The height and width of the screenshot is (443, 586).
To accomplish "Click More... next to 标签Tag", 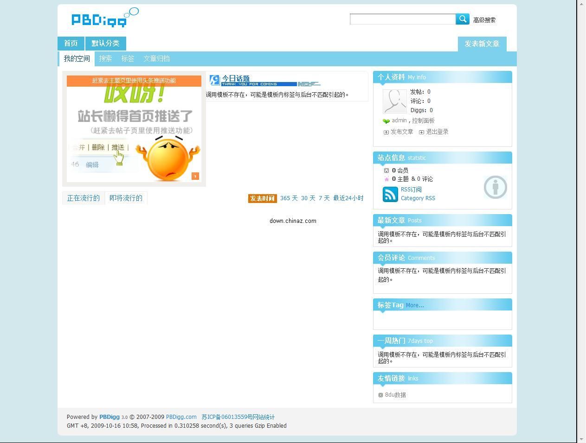I will [x=415, y=305].
